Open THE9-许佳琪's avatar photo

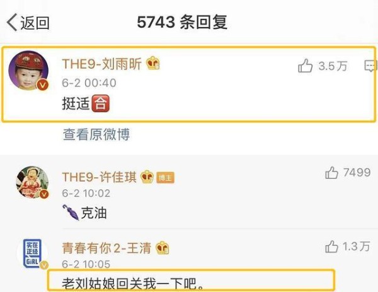point(32,182)
